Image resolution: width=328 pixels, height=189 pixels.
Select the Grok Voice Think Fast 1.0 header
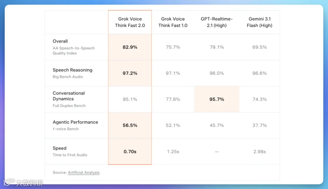pos(173,22)
